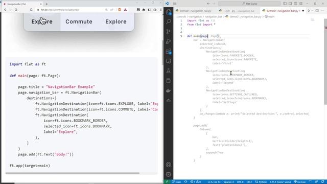The width and height of the screenshot is (327, 184).
Task: Expand the 'navigation' breadcrumb
Action: (x=195, y=16)
